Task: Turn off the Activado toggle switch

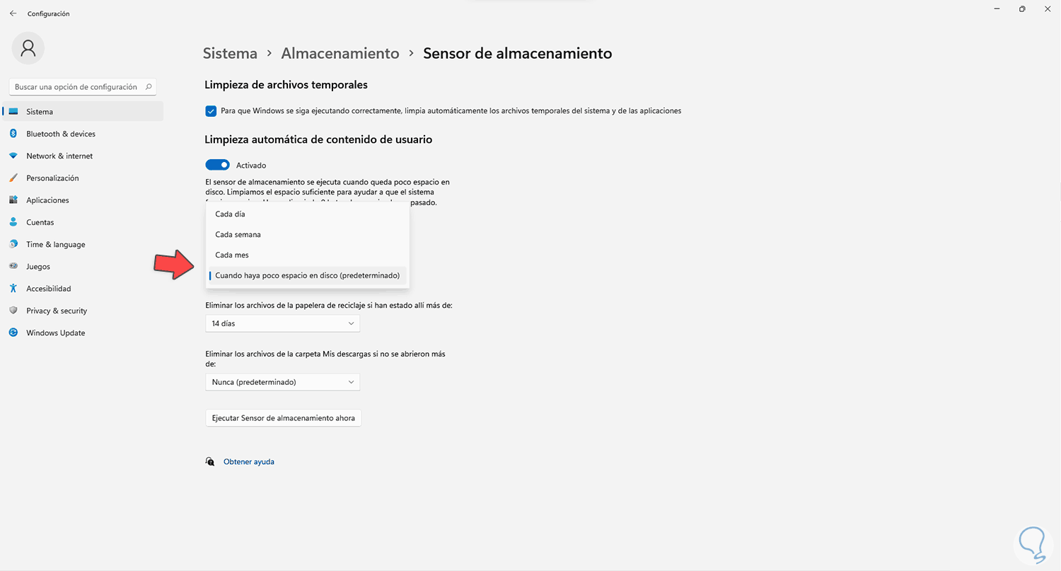Action: (x=218, y=165)
